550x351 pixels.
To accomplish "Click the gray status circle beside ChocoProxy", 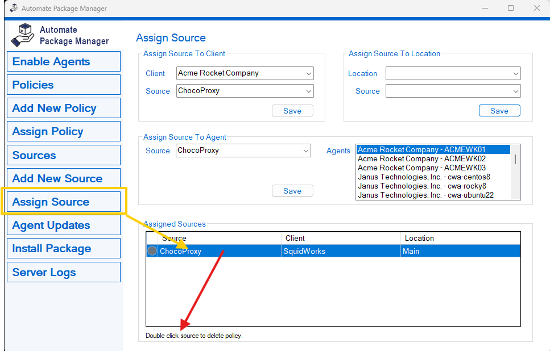I will 152,251.
